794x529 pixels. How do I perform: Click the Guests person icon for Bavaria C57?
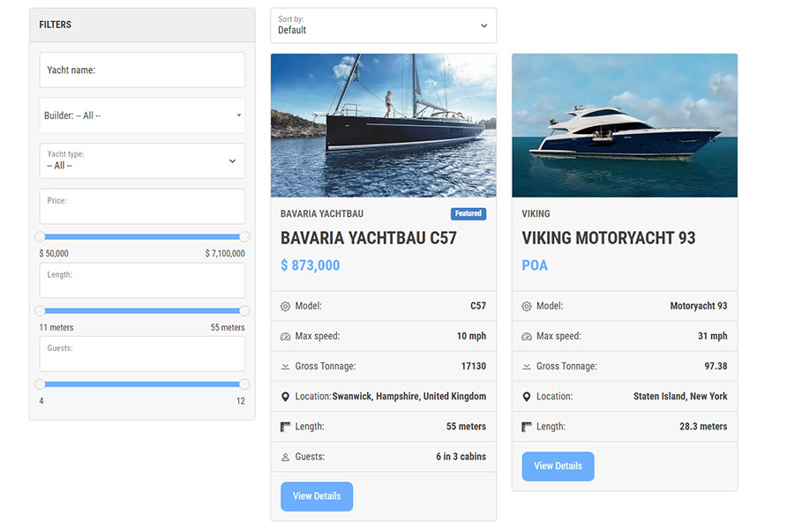coord(285,457)
